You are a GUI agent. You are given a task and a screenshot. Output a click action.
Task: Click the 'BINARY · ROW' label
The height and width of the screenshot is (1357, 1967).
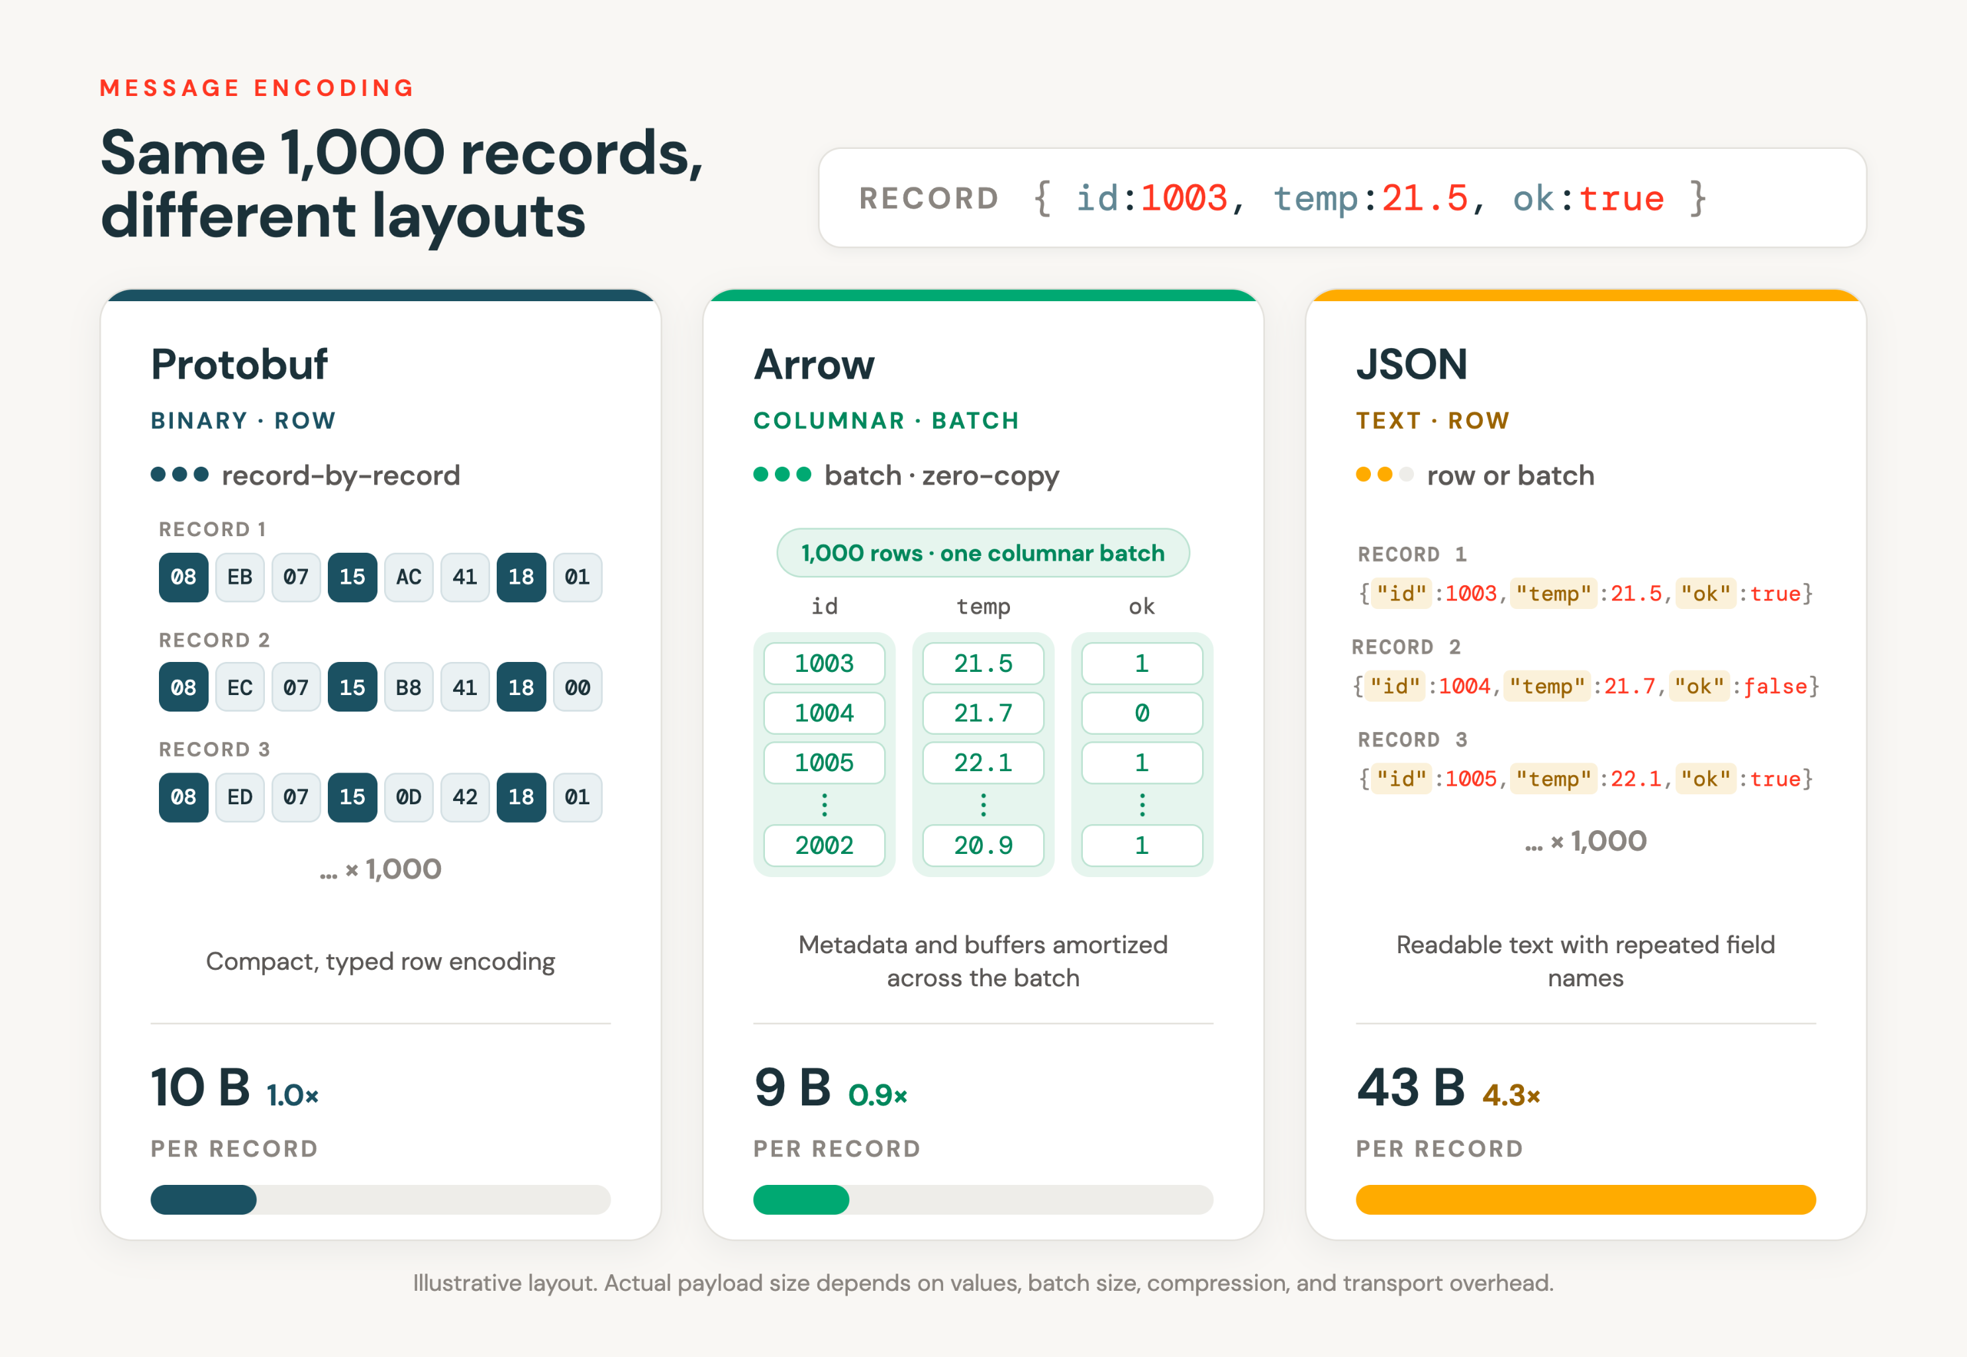point(243,420)
